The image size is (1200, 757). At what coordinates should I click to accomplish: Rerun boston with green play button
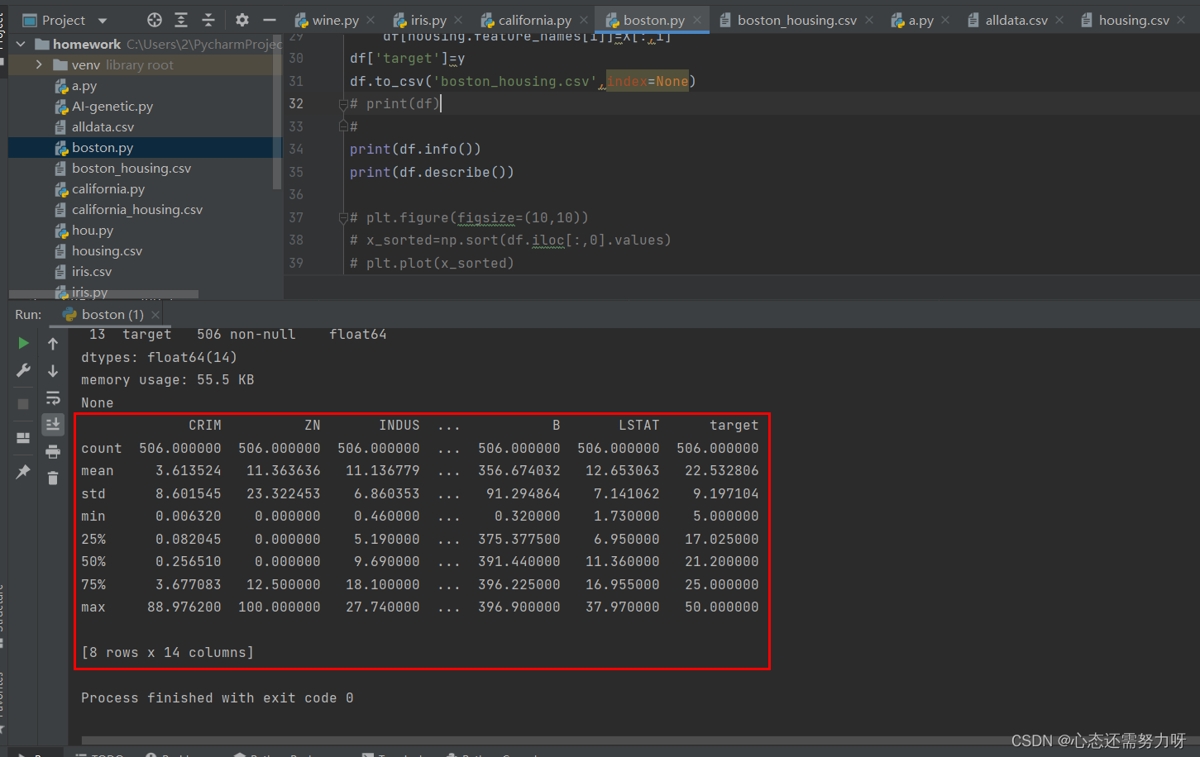pyautogui.click(x=23, y=343)
